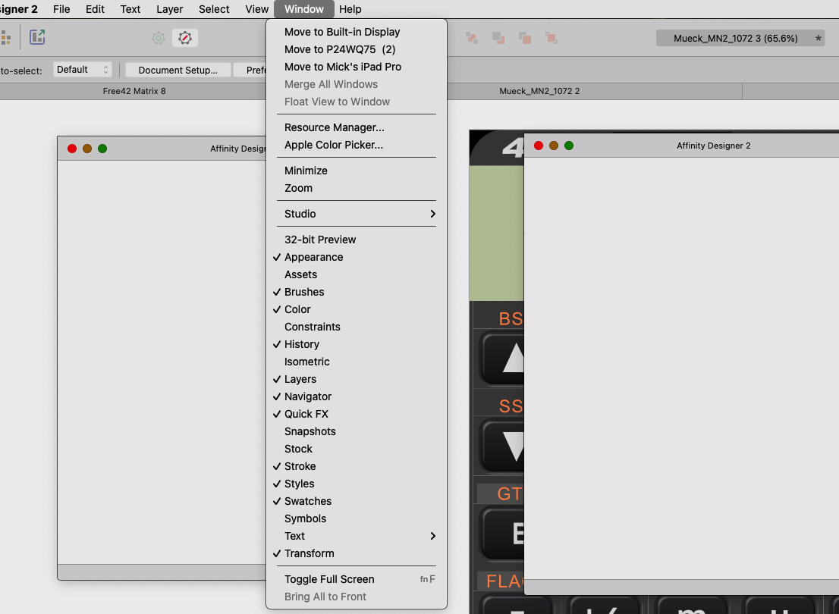
Task: Show the Isometric panel
Action: pyautogui.click(x=357, y=362)
